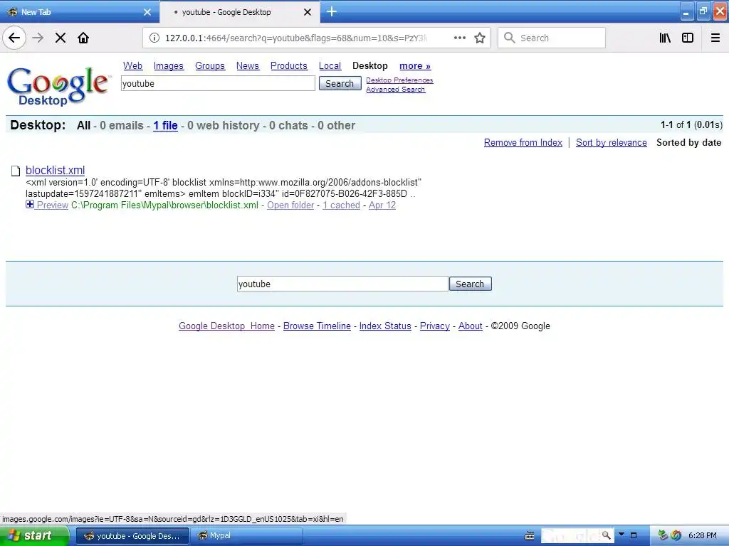
Task: Click Remove from Index link
Action: pyautogui.click(x=523, y=142)
